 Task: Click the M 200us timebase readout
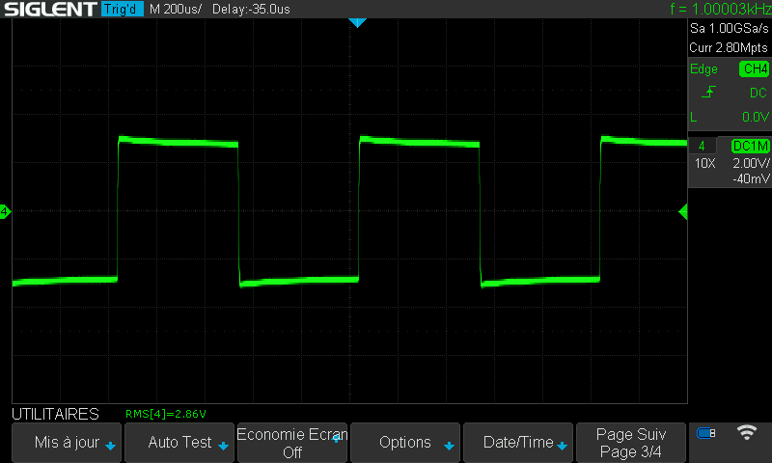click(176, 9)
